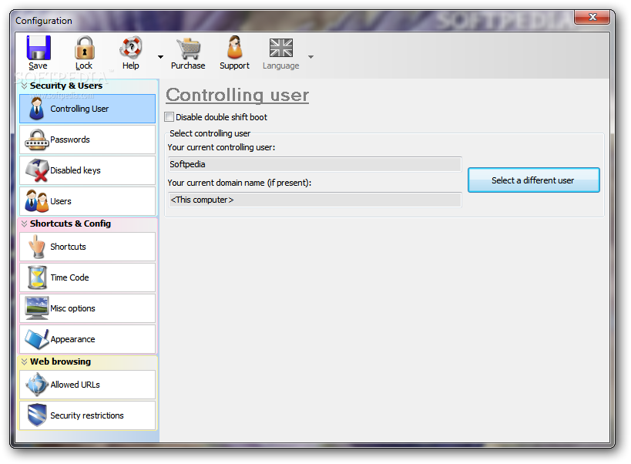Click the Passwords padlock icon
Viewport: 631px width, 464px height.
37,140
